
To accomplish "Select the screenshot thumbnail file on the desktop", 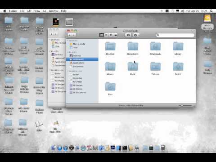I will coord(69,22).
